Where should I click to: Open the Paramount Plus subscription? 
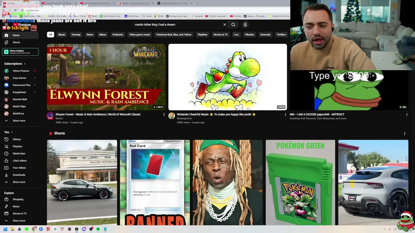(20, 85)
